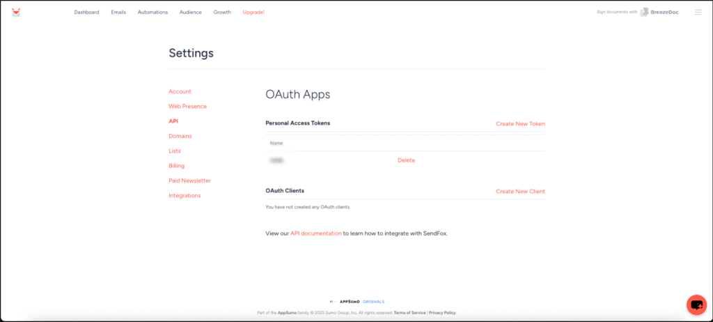
Task: Open the API documentation link
Action: point(315,233)
